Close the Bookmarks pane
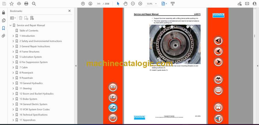259x125 pixels. tap(69, 11)
